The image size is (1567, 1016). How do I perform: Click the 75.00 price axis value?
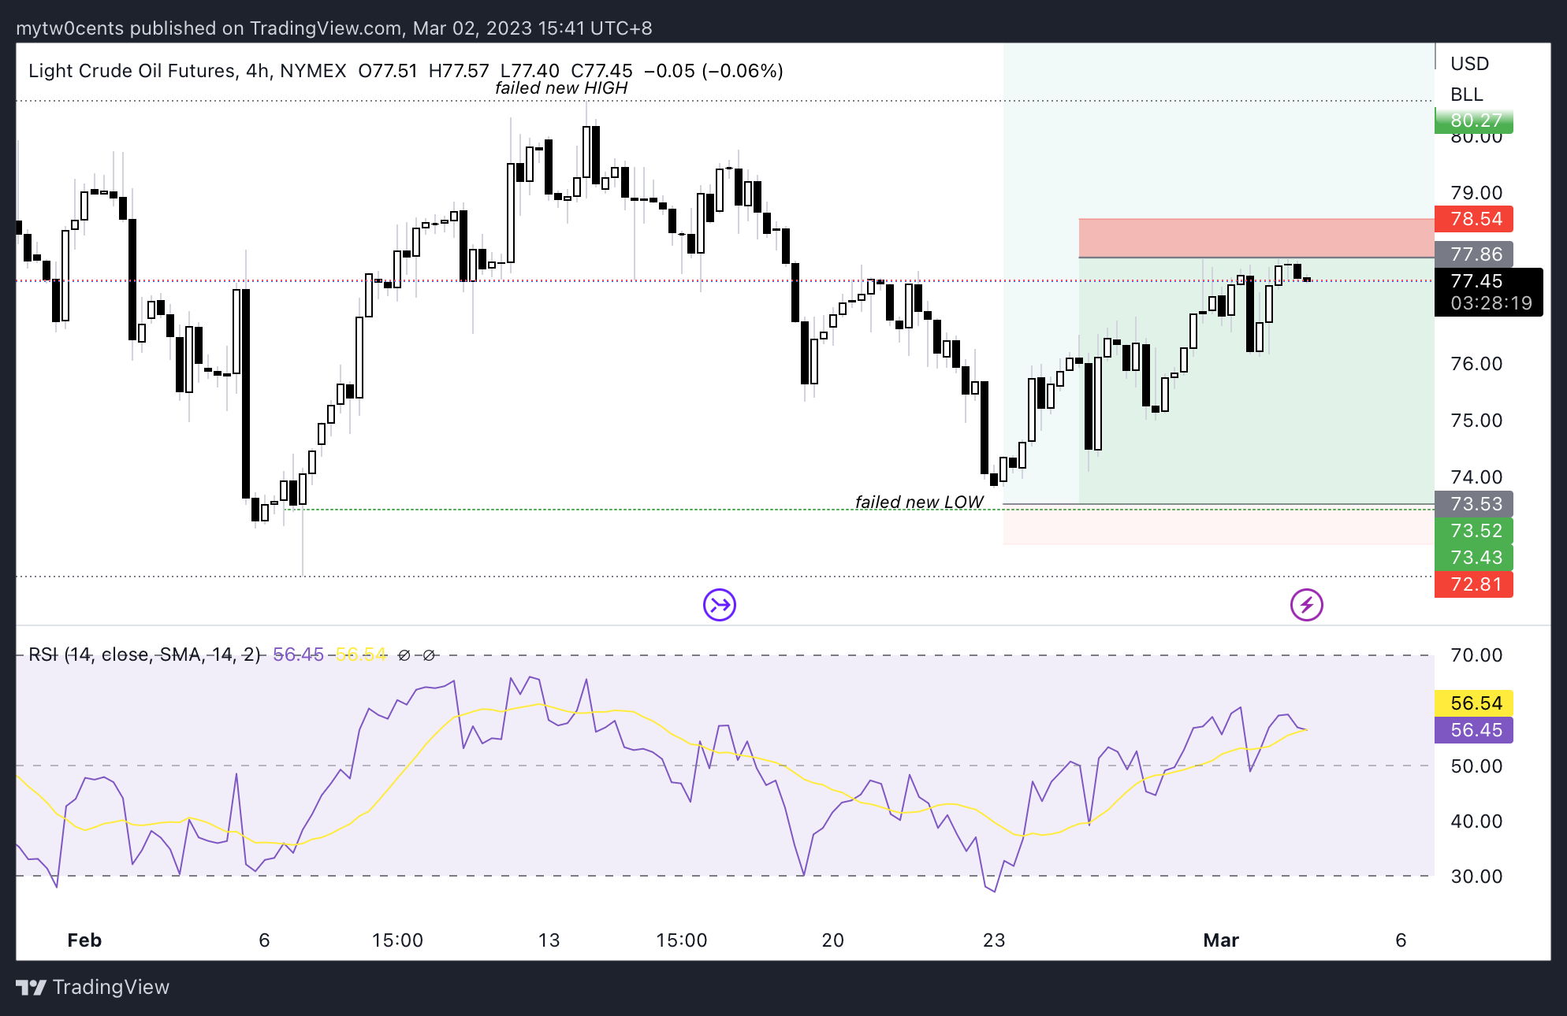(1476, 421)
